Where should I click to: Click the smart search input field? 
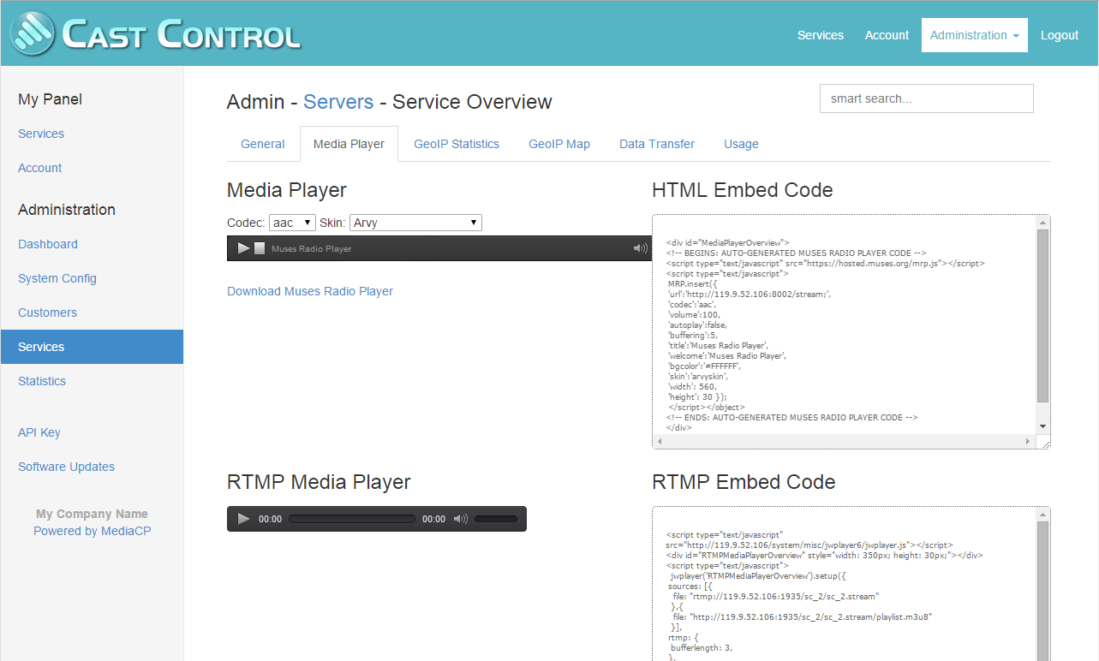[x=926, y=98]
